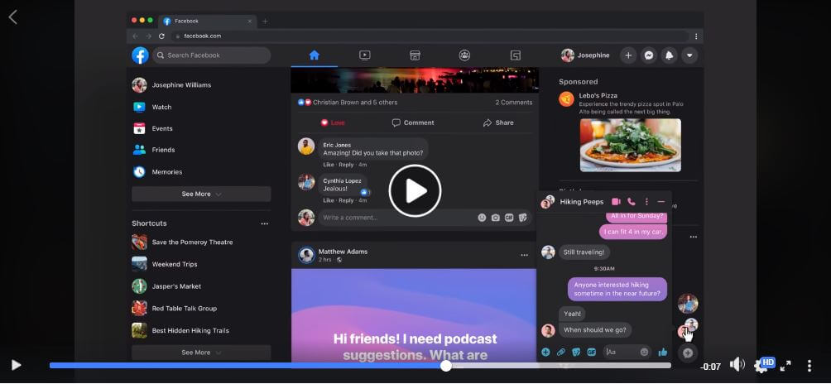View the 2 Comments link

pos(513,103)
